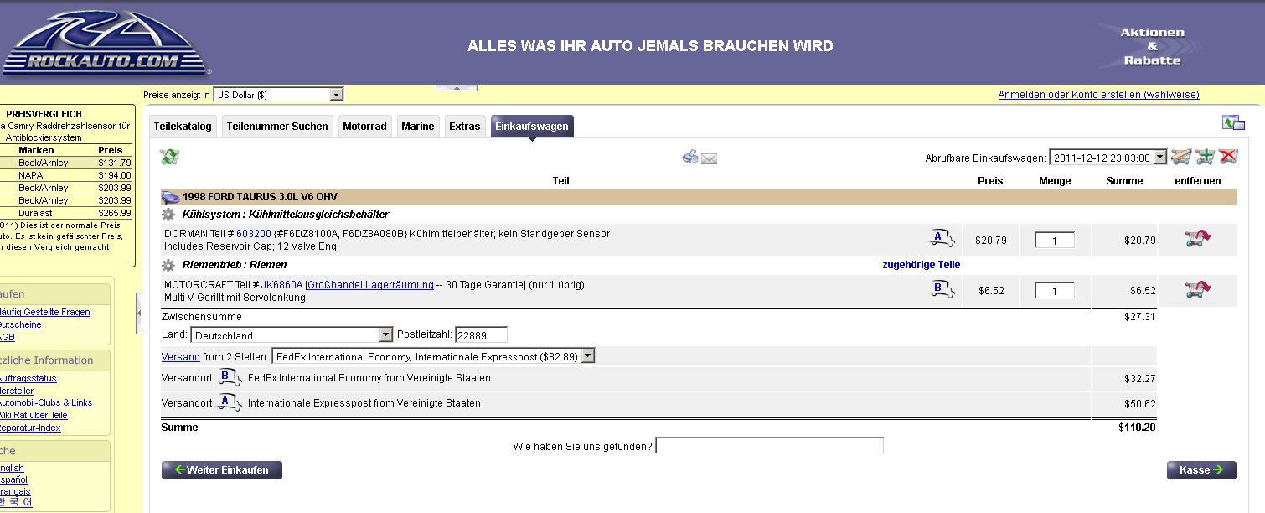Switch to the Teilenummer Suchen tab

tap(277, 127)
